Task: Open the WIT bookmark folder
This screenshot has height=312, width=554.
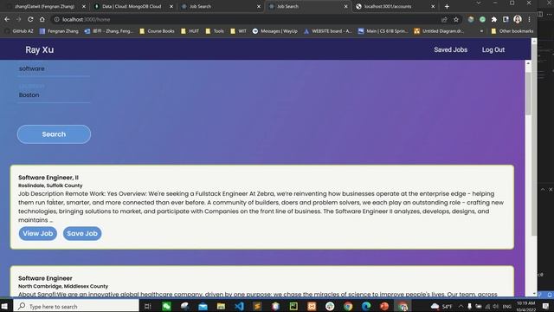Action: click(239, 31)
